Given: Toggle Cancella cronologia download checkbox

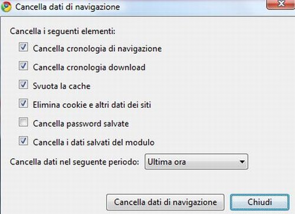Looking at the screenshot, I should (x=24, y=66).
